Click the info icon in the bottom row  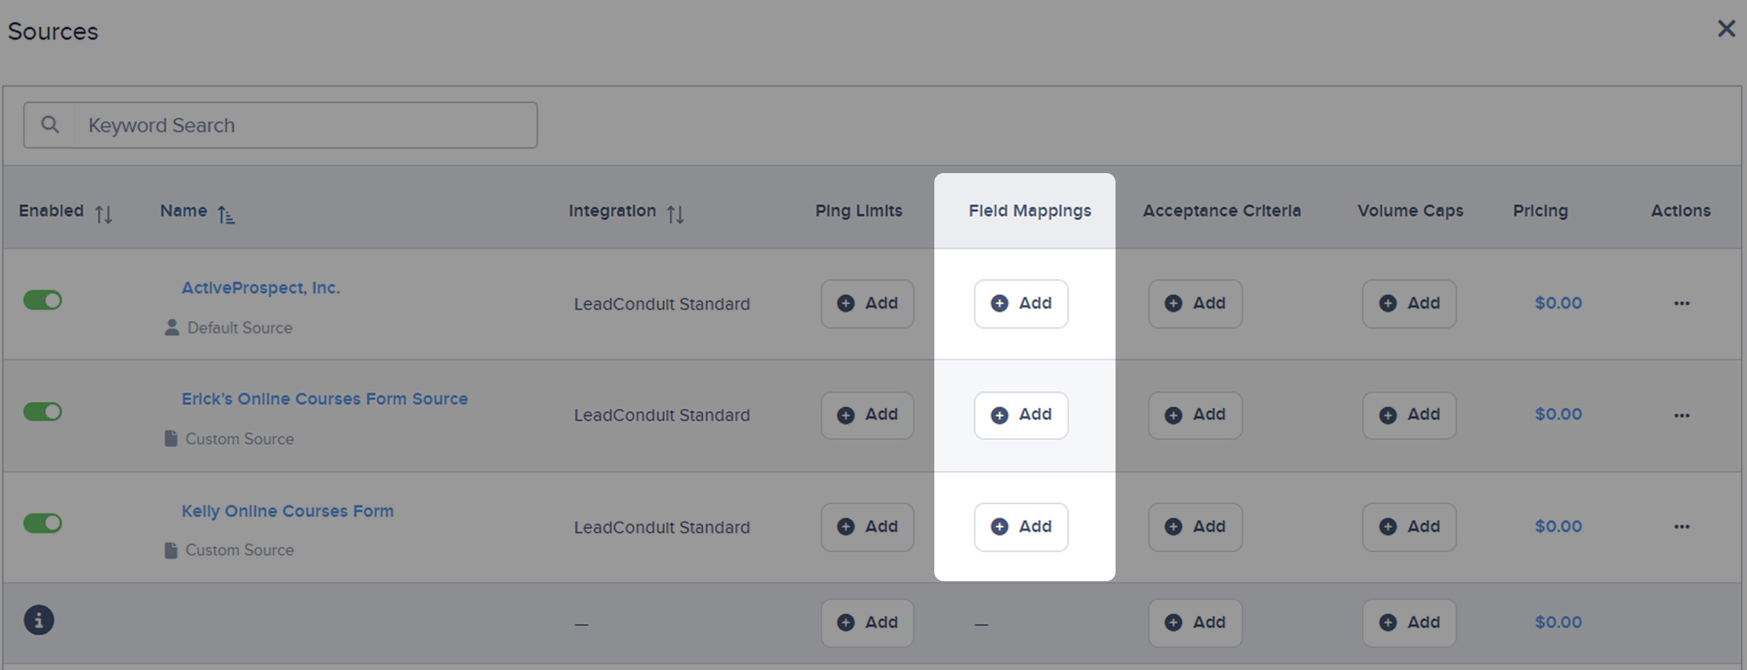pyautogui.click(x=39, y=620)
